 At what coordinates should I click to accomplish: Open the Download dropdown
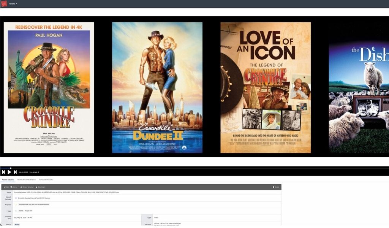coord(41,187)
